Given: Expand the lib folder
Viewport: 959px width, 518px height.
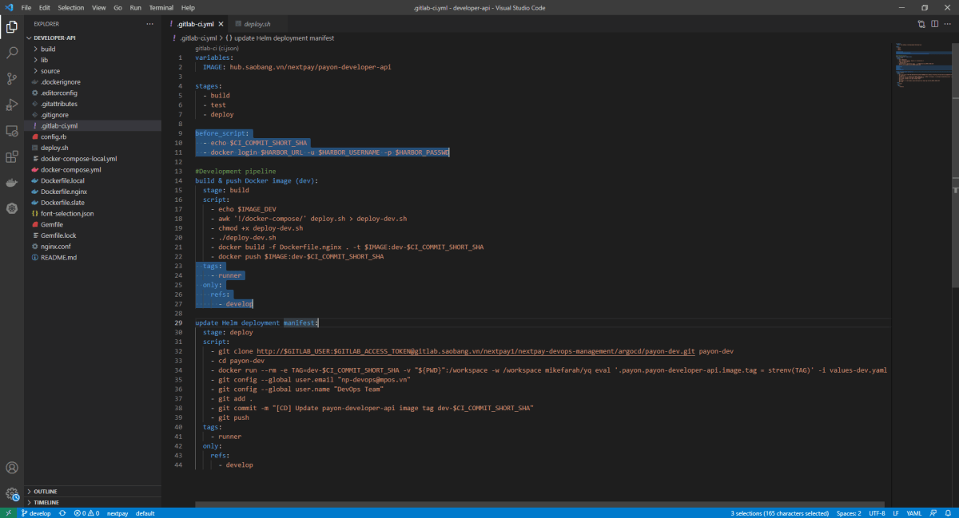Looking at the screenshot, I should pos(45,60).
